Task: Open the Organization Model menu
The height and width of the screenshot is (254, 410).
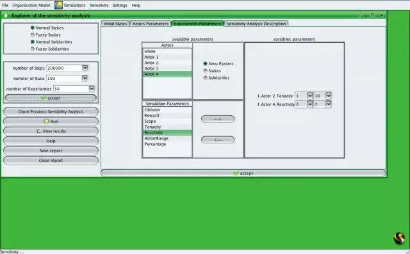Action: pos(31,5)
